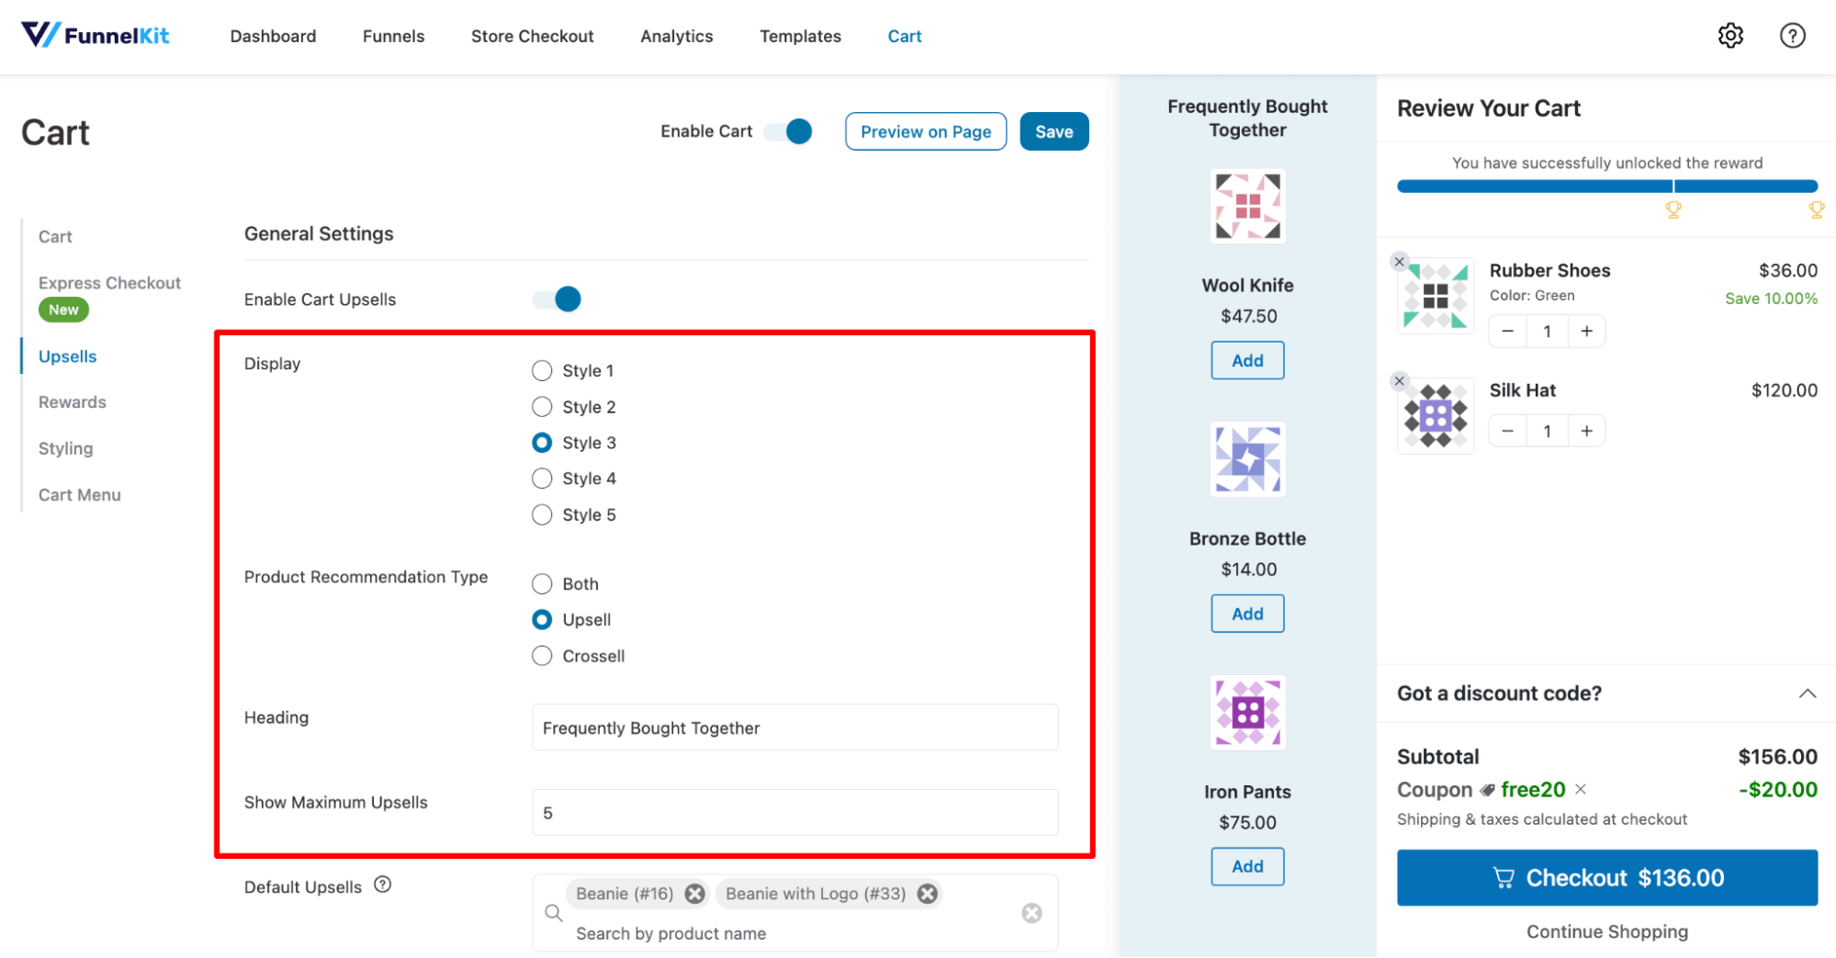Viewport: 1836px width, 958px height.
Task: Open the help question mark icon
Action: [1792, 36]
